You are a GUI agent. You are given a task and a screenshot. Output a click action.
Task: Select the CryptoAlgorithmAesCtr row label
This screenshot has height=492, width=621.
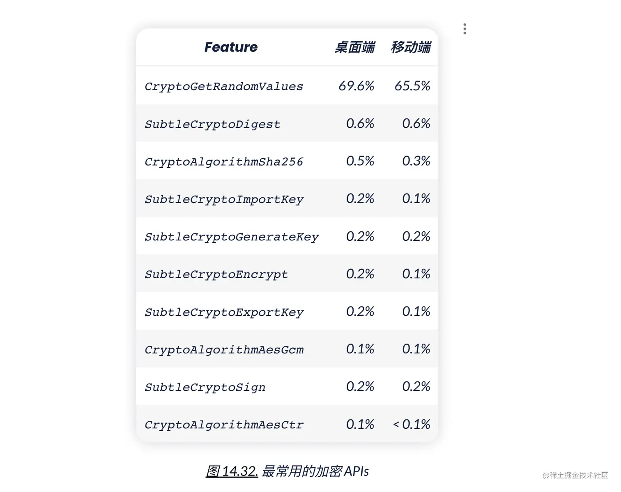pos(224,425)
